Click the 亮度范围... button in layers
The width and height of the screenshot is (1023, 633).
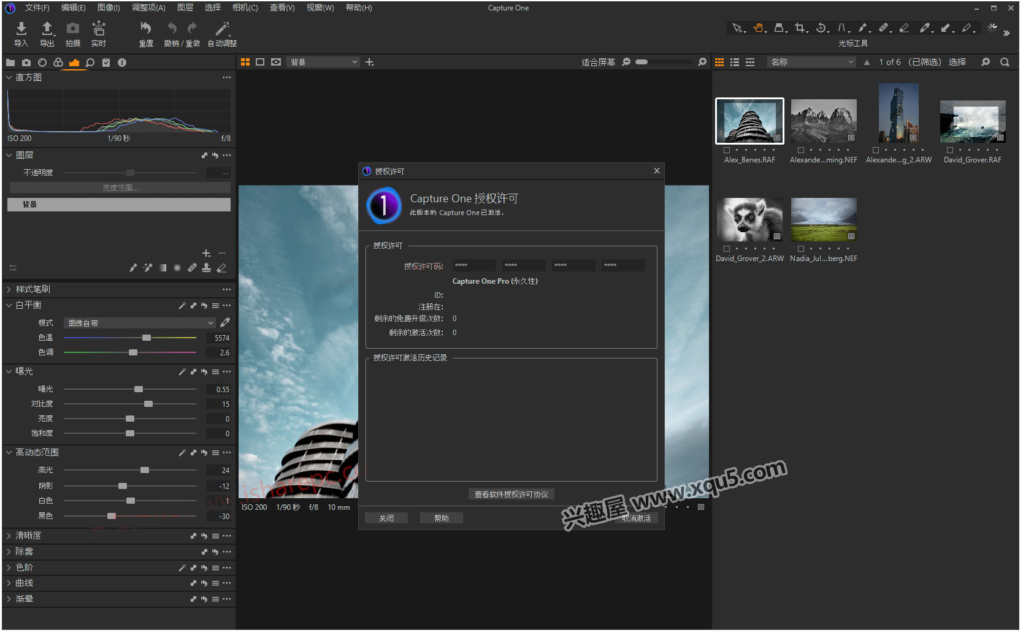(x=120, y=188)
